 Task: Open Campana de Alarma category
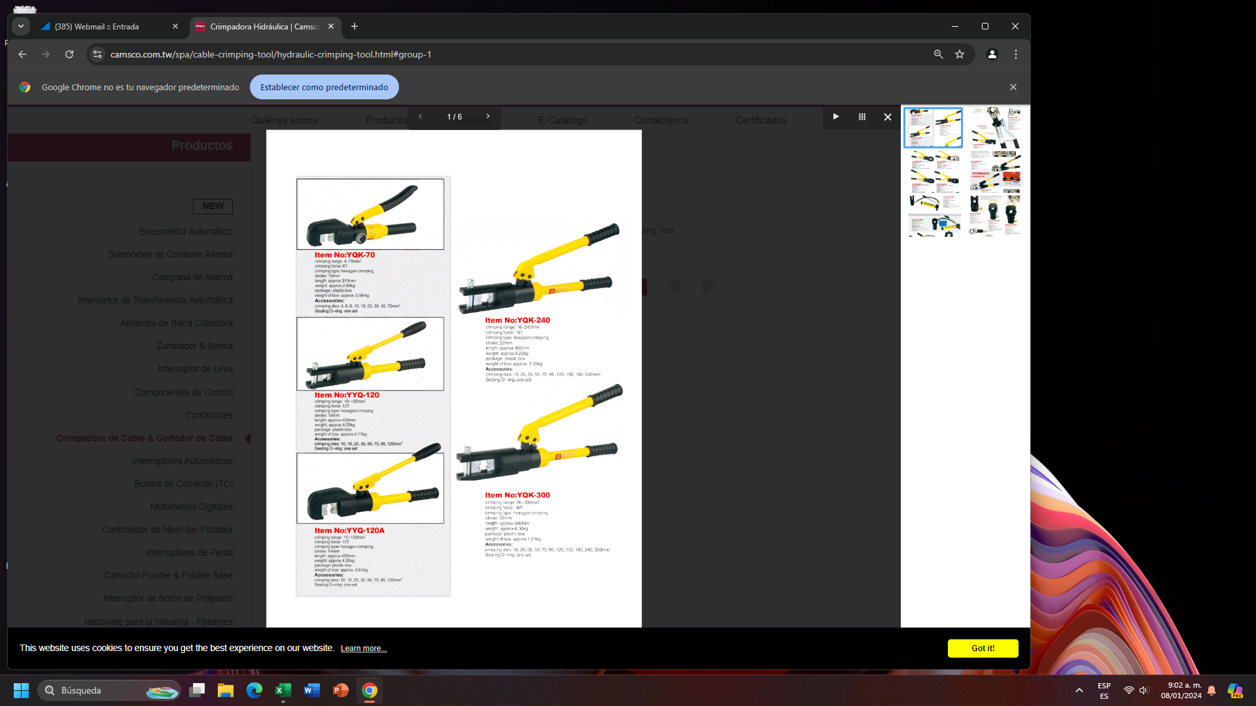pyautogui.click(x=192, y=278)
